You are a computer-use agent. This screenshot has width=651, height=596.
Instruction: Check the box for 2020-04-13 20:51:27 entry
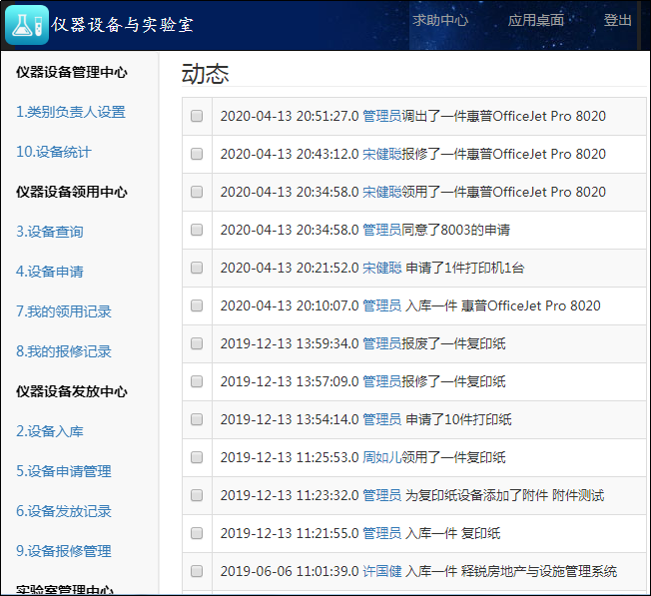tap(197, 116)
